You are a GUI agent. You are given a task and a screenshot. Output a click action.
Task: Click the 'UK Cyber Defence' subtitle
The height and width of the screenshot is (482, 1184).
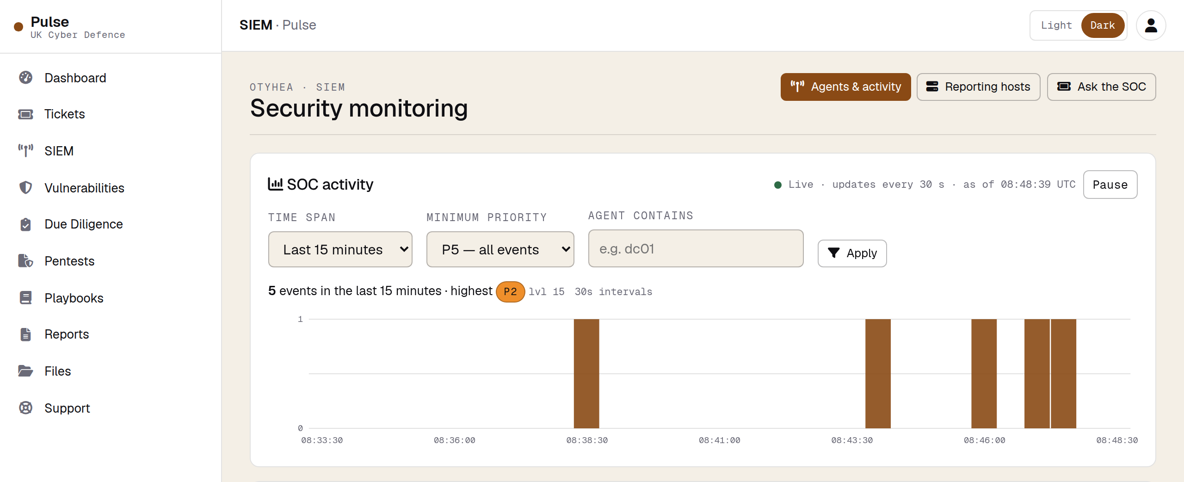pos(78,35)
